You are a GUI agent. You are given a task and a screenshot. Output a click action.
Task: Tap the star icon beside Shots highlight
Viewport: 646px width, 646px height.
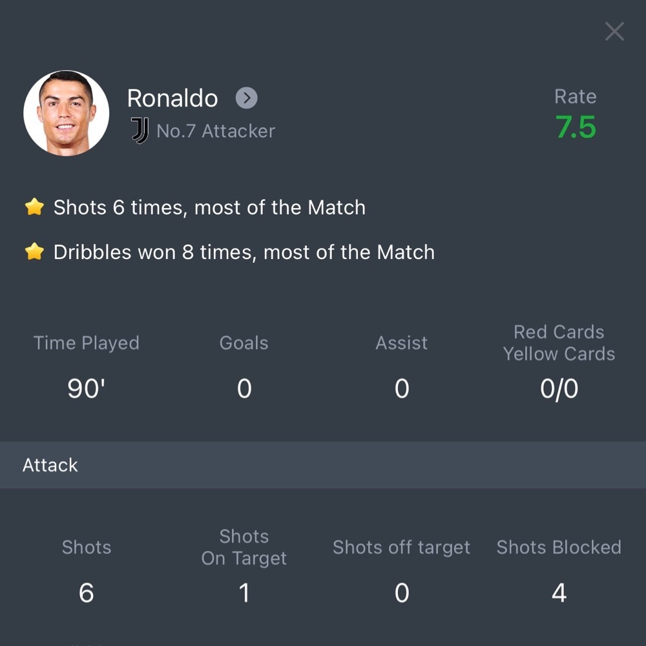point(34,207)
